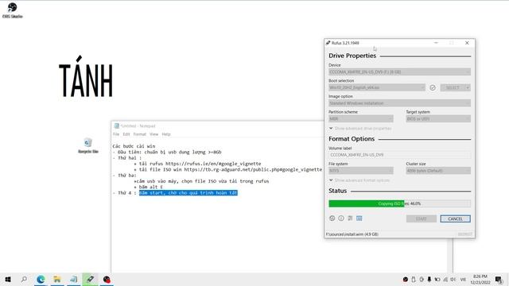The image size is (509, 286).
Task: Click the SELECT button in Rufus
Action: (x=453, y=87)
